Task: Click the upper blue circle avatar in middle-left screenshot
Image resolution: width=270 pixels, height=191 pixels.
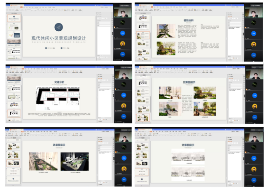Action: 124,95
